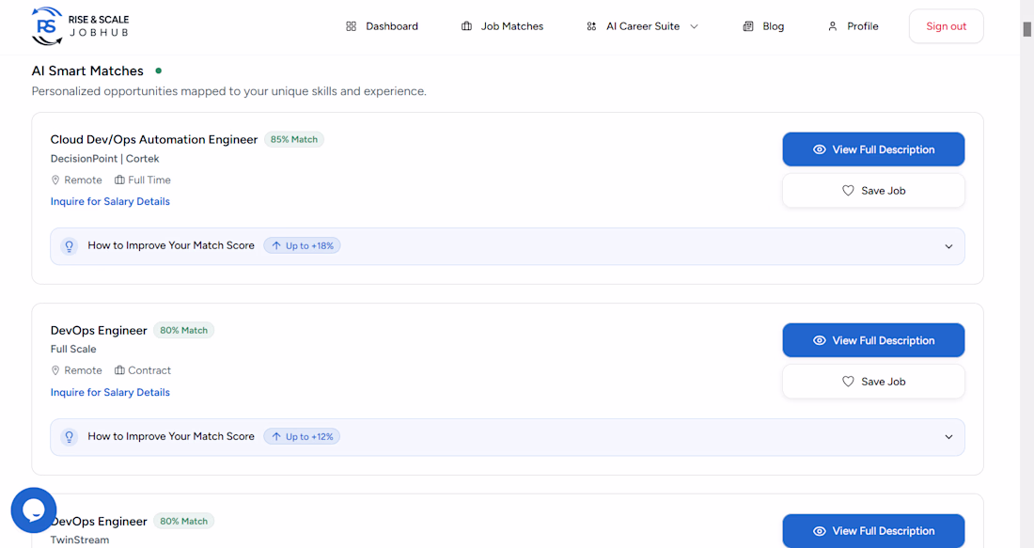Click eye icon on Cloud Dev/Ops View button
The width and height of the screenshot is (1034, 548).
point(819,149)
